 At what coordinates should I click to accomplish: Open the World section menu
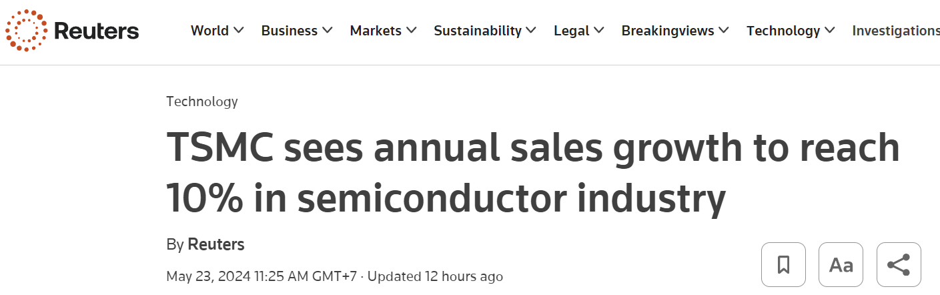coord(209,31)
